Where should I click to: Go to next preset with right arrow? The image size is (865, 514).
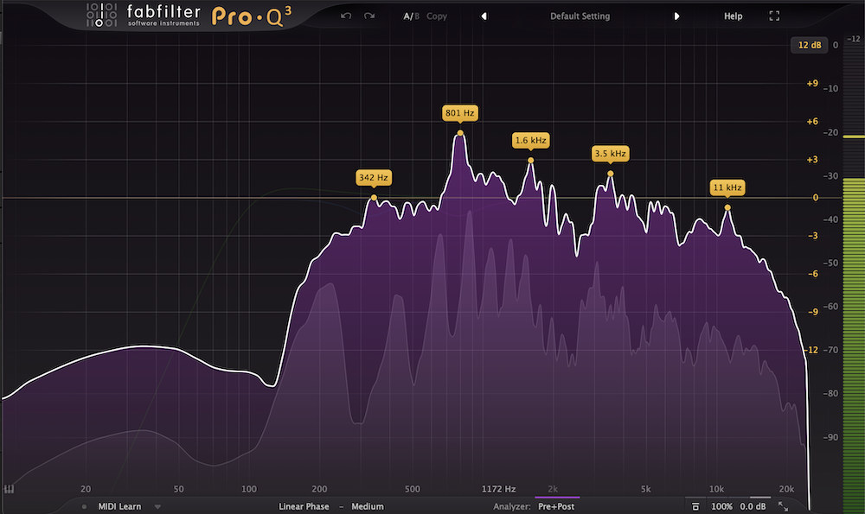(676, 16)
